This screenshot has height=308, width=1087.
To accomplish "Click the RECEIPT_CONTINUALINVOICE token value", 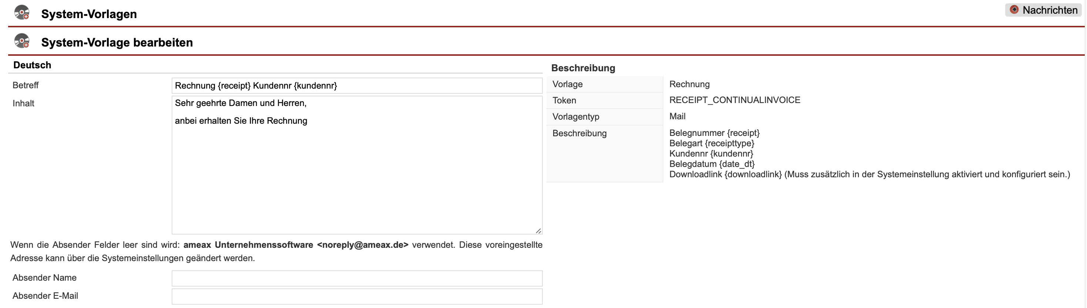I will click(x=734, y=100).
